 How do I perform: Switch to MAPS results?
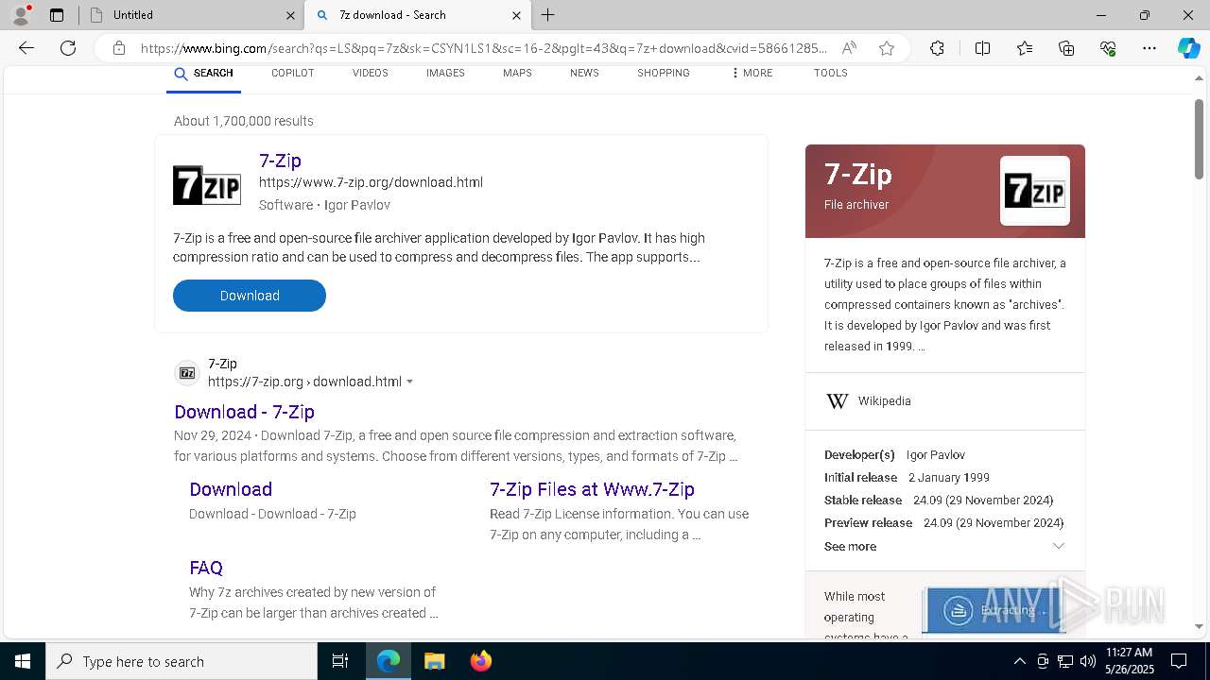[x=517, y=73]
